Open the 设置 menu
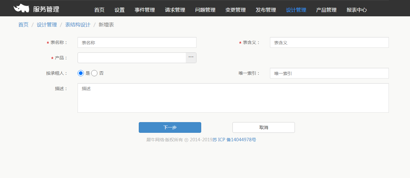 coord(120,10)
